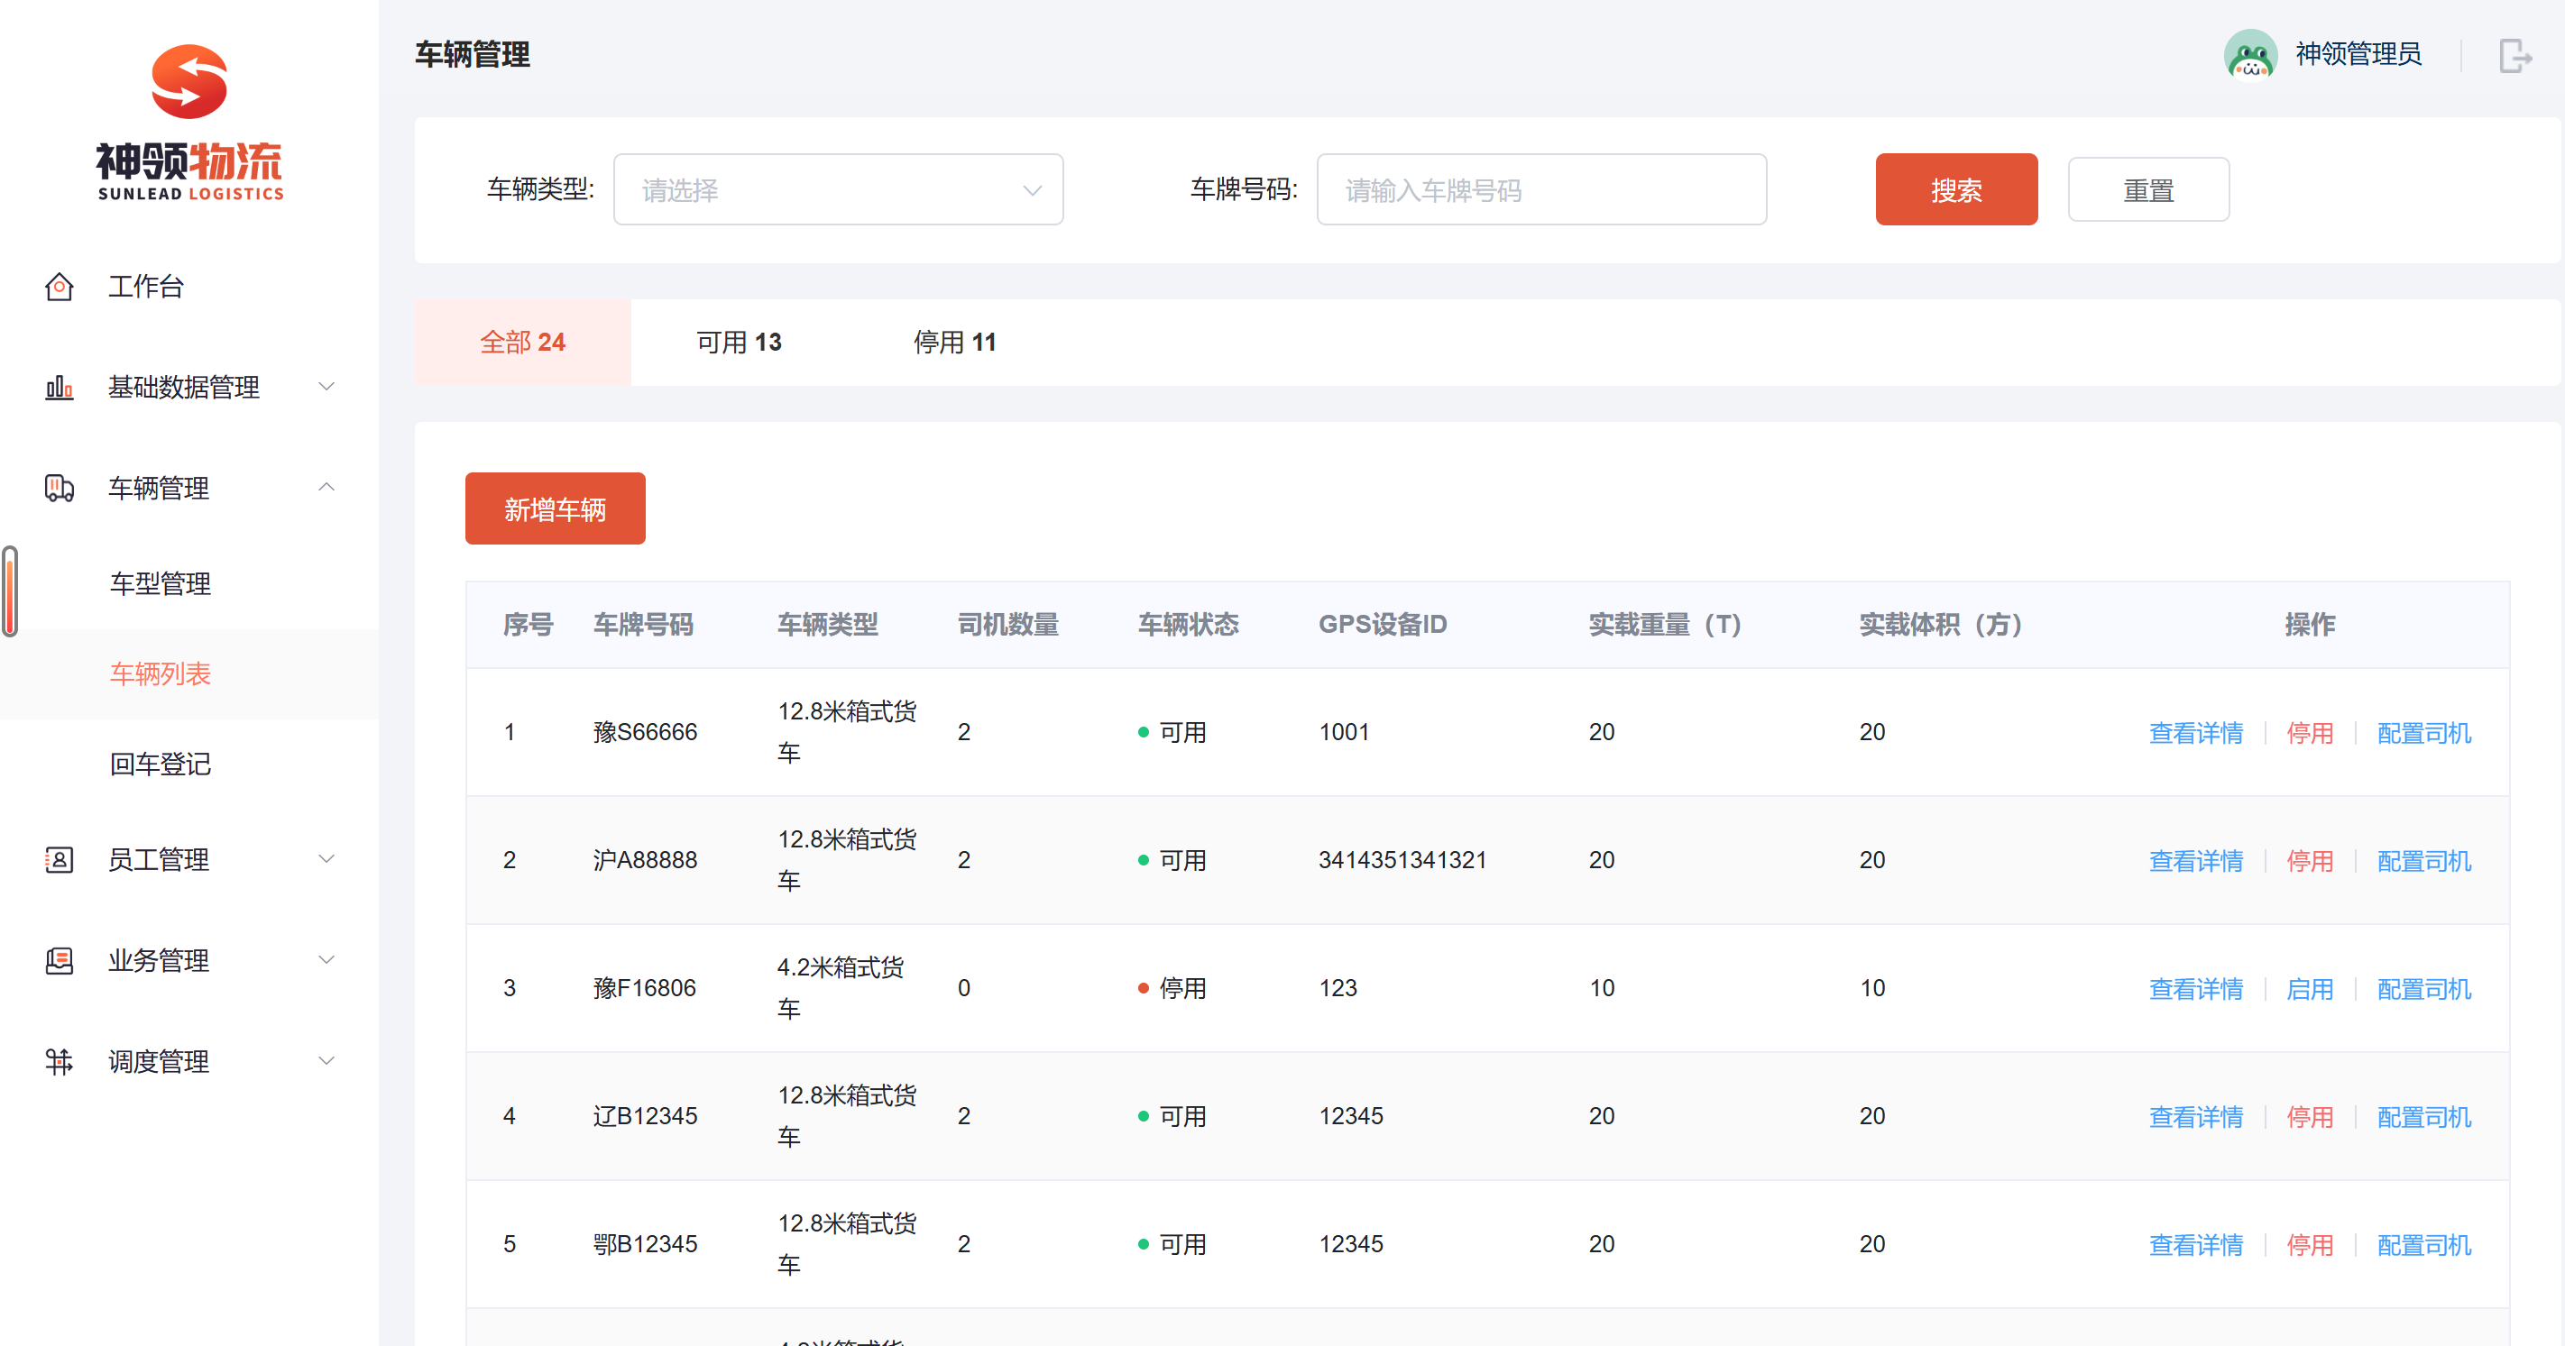Click the admin frog avatar
The image size is (2565, 1346).
pyautogui.click(x=2250, y=55)
